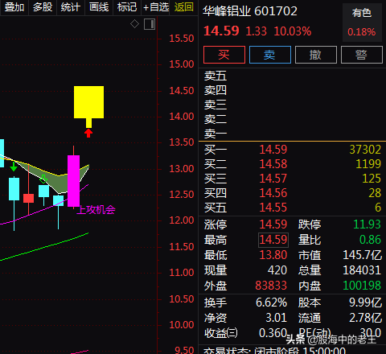Viewport: 386px width, 354px height.
Task: Select the 画线 drawing tool menu
Action: (99, 7)
